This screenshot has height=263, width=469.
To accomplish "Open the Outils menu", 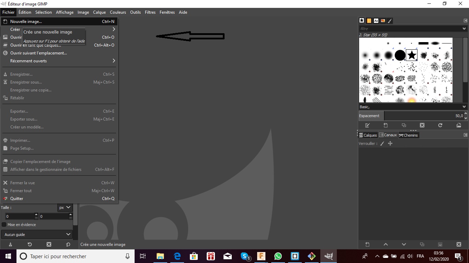I will coord(135,12).
